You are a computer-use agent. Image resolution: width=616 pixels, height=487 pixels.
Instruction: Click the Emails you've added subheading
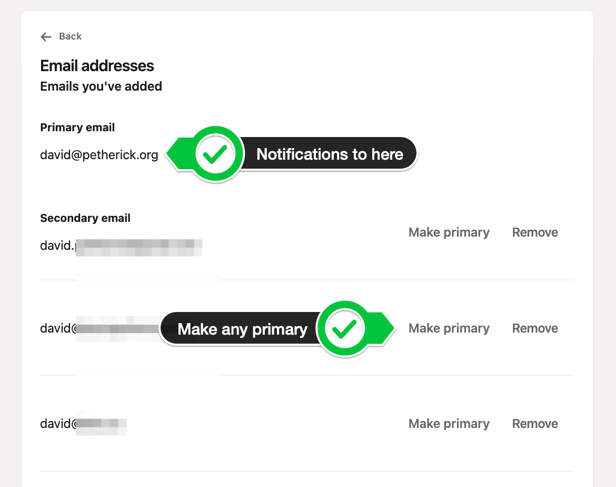[x=101, y=86]
